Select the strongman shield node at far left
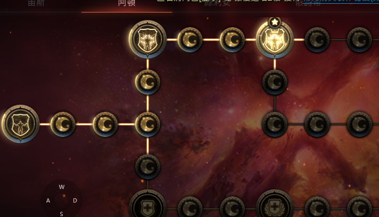This screenshot has width=379, height=217. [21, 124]
